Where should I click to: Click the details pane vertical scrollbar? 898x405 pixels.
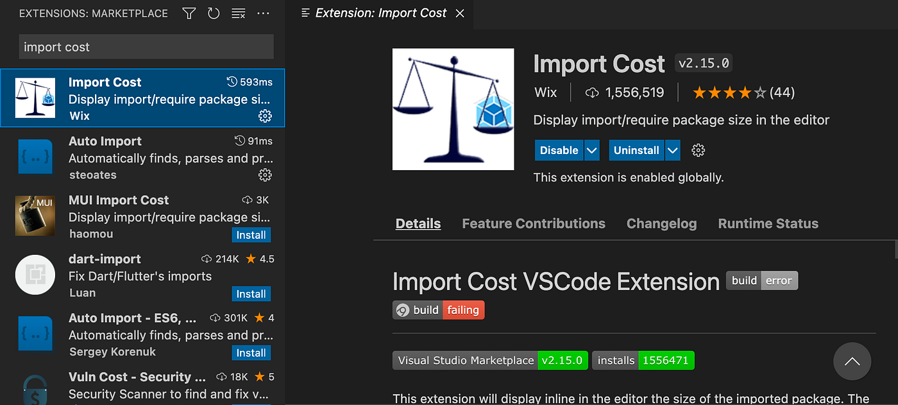[x=895, y=249]
